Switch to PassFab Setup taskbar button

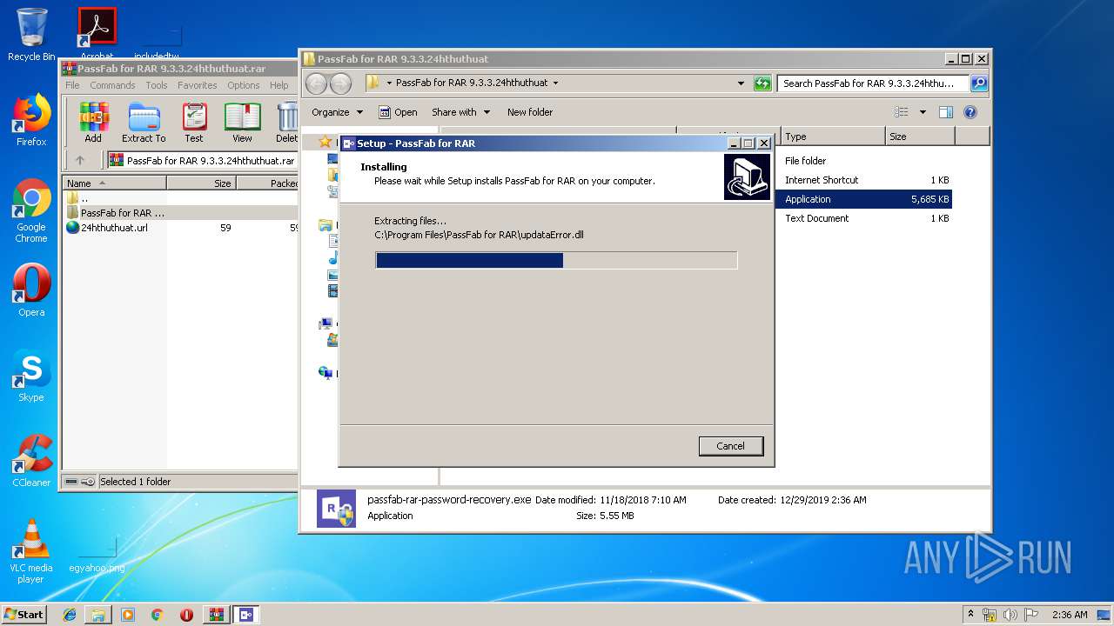tap(245, 615)
